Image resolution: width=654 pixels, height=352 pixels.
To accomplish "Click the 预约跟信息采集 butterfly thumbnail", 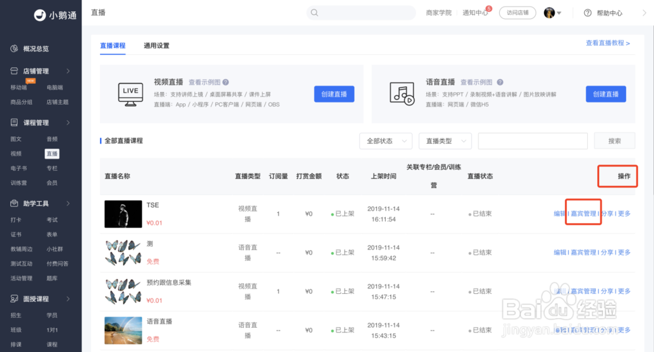I will (123, 292).
